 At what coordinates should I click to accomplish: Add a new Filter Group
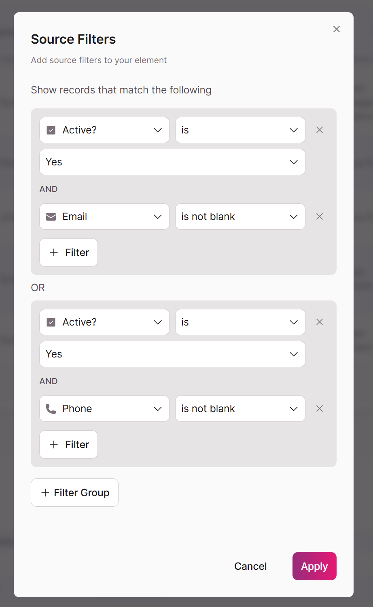click(x=75, y=493)
